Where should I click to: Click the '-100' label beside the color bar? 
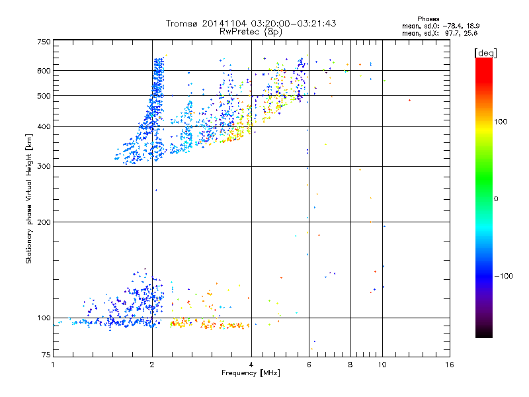[x=503, y=276]
